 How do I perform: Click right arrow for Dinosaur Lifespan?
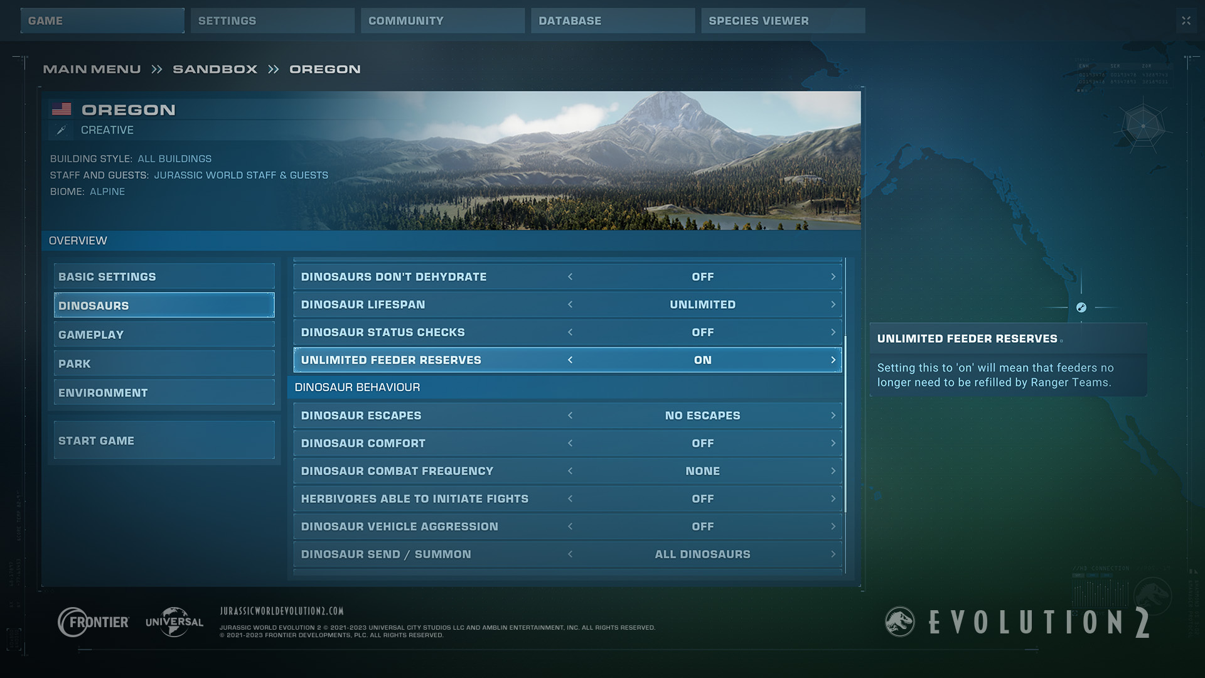click(833, 304)
